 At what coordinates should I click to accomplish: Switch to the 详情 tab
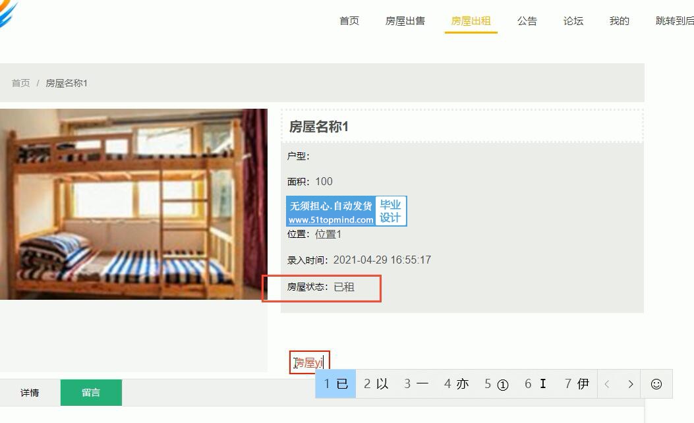tap(30, 393)
